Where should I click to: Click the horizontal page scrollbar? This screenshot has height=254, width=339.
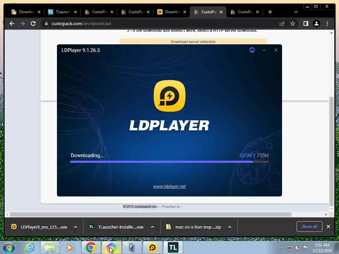(x=151, y=214)
